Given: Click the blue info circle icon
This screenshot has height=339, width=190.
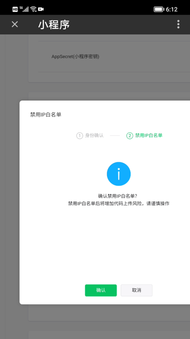Looking at the screenshot, I should click(119, 174).
